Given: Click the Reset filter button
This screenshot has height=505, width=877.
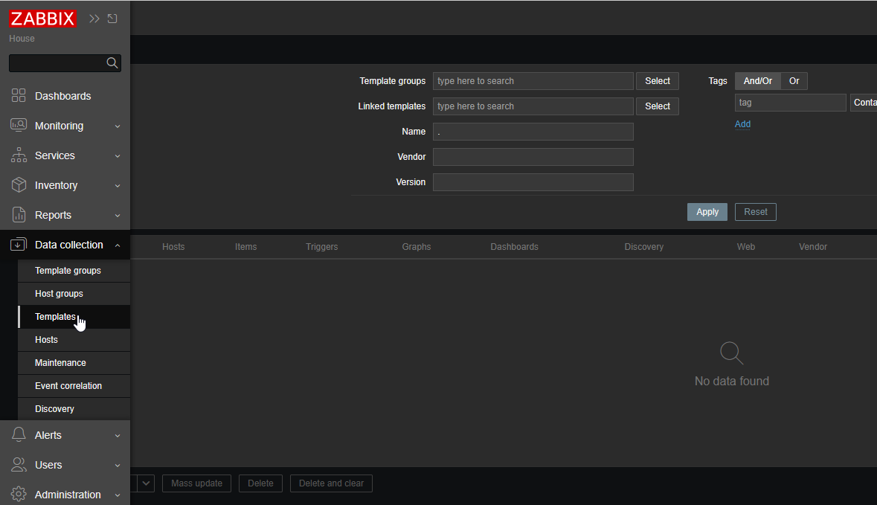Looking at the screenshot, I should pos(755,212).
